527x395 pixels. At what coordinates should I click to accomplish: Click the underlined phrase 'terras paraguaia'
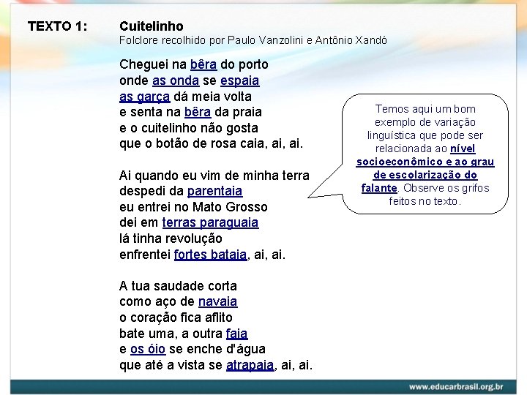(x=210, y=222)
